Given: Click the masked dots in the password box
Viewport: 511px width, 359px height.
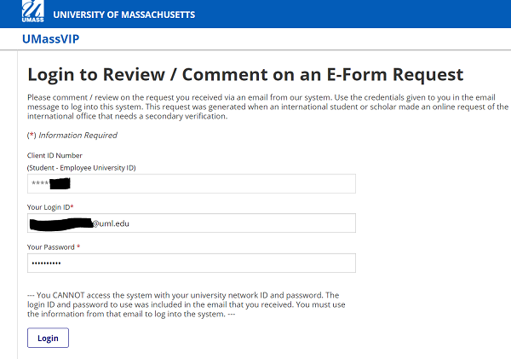Looking at the screenshot, I should tap(53, 263).
